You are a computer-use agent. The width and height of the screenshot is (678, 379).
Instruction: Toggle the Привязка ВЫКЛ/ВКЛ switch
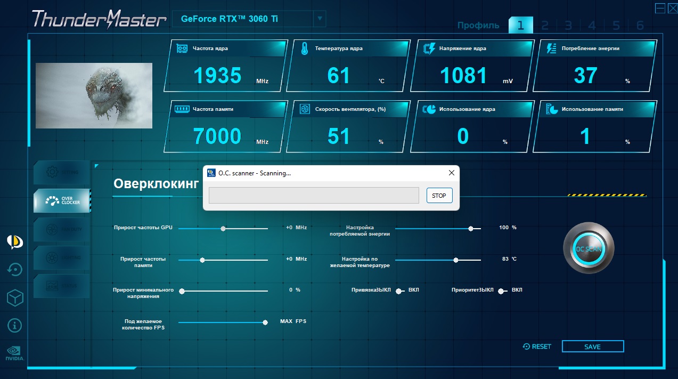401,291
